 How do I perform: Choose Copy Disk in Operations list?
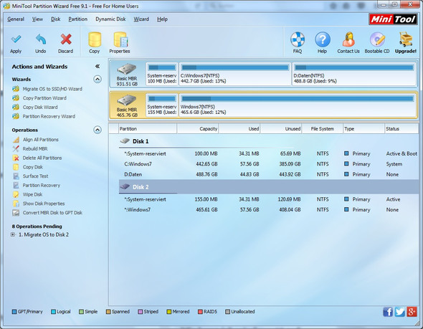[33, 167]
